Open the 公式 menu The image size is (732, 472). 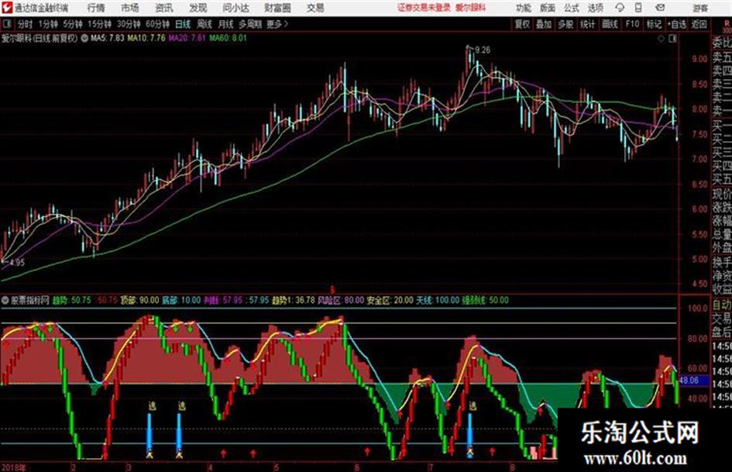click(572, 8)
